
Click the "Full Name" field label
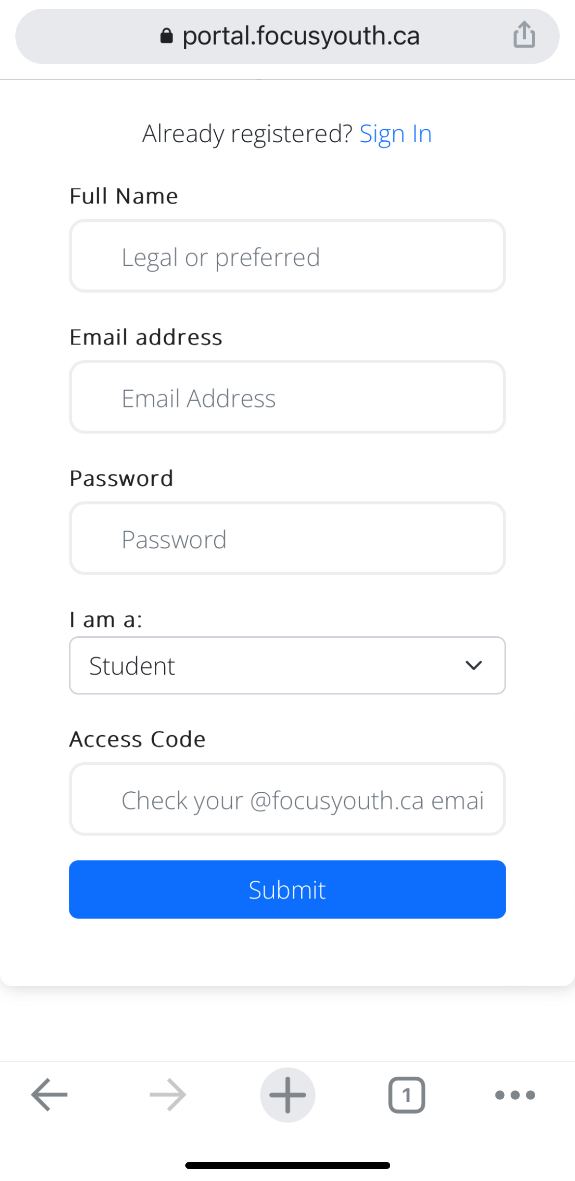124,196
